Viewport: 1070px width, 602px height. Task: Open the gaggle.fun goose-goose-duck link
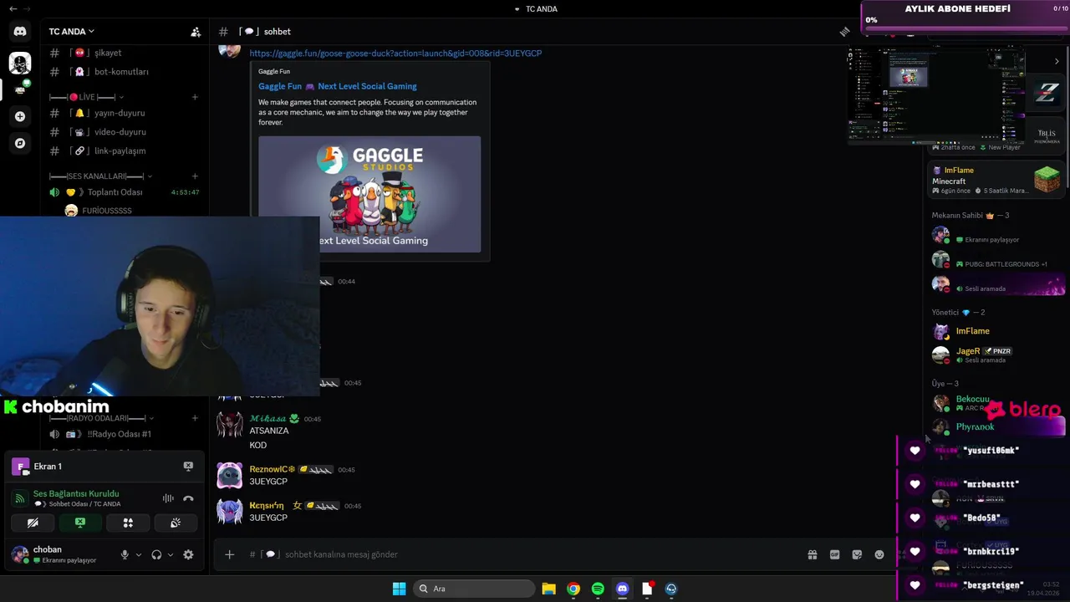coord(395,54)
